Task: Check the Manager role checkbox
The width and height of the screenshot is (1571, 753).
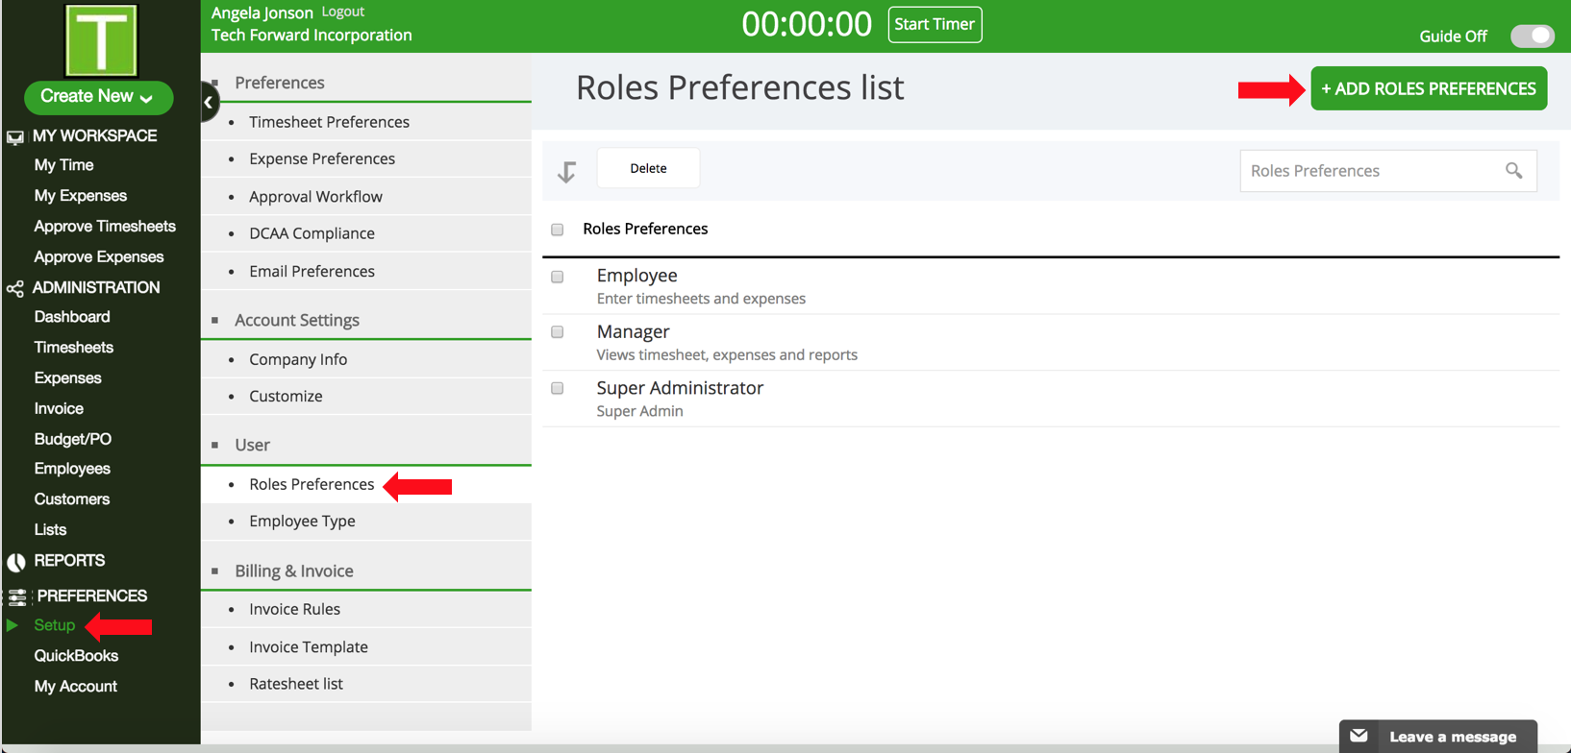Action: tap(558, 332)
